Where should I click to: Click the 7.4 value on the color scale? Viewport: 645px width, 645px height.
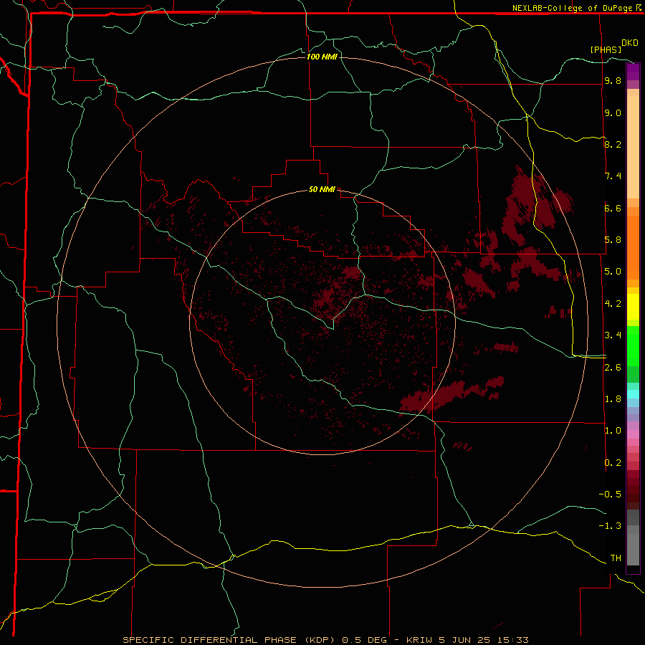pyautogui.click(x=613, y=176)
